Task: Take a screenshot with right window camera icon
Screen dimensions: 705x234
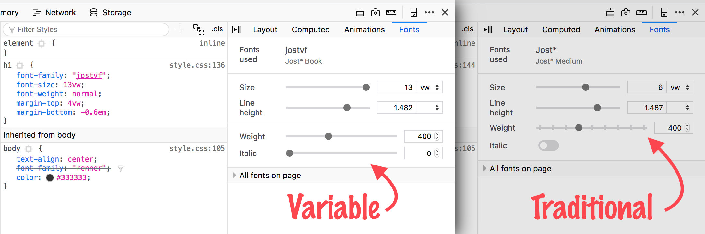Action: (626, 13)
